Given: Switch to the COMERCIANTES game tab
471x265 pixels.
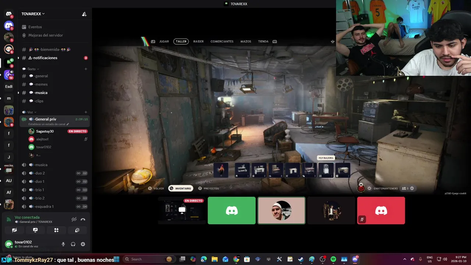Looking at the screenshot, I should 222,42.
